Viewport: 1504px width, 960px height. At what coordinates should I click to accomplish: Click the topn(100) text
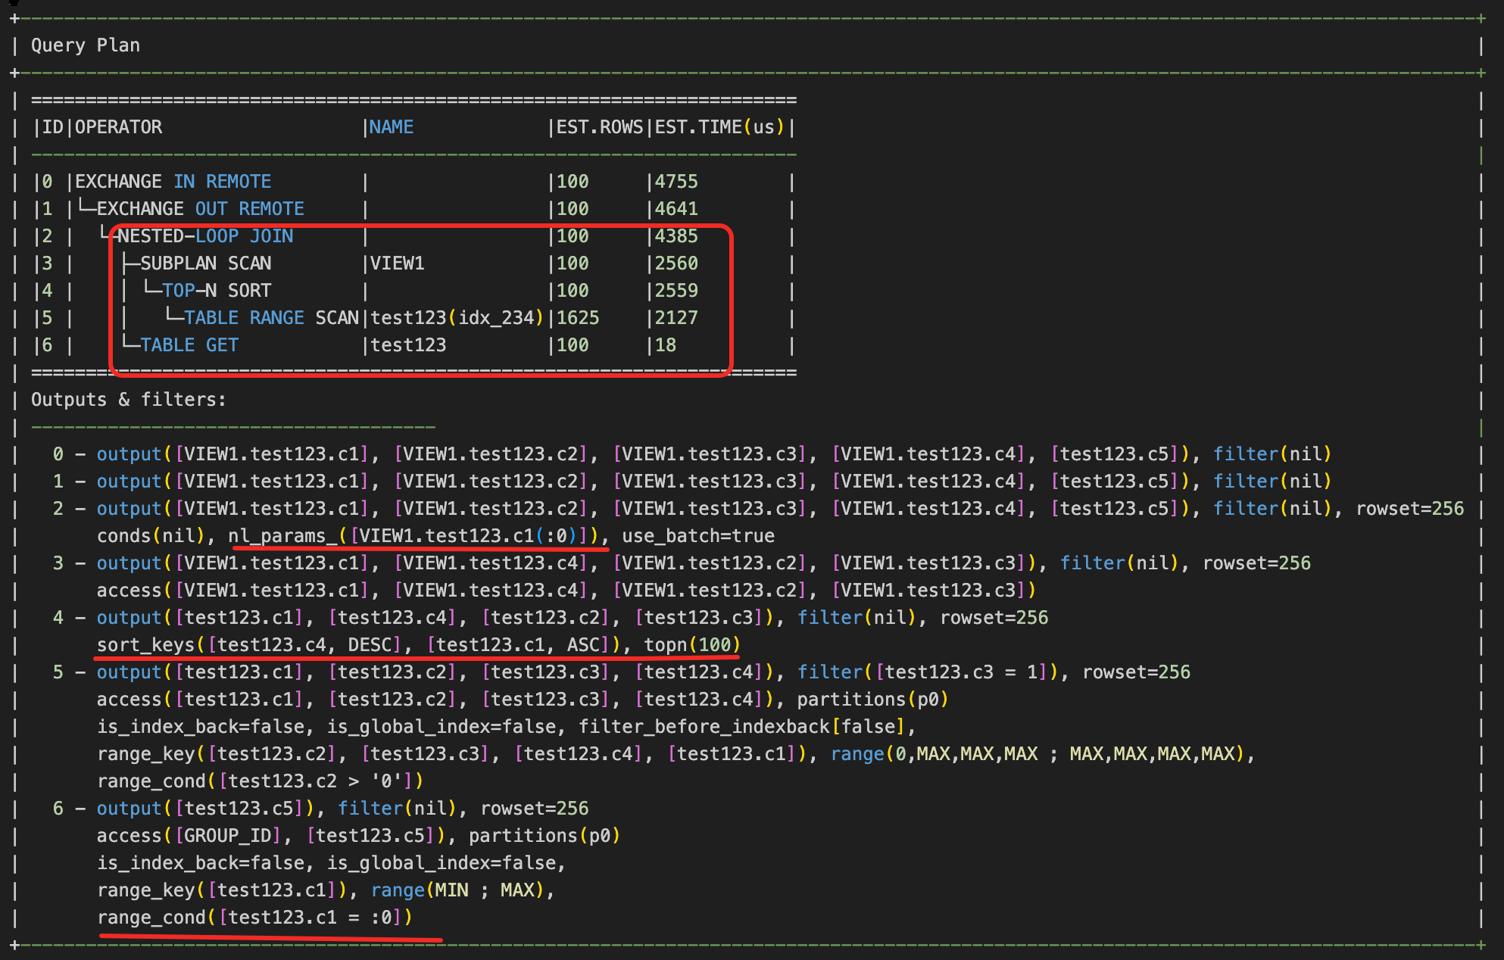pos(692,645)
